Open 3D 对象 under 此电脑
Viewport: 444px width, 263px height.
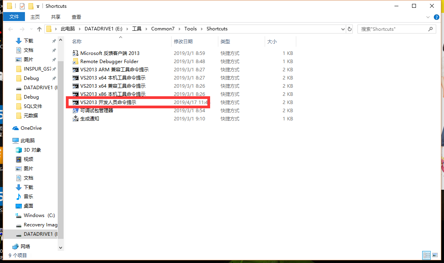tap(32, 150)
